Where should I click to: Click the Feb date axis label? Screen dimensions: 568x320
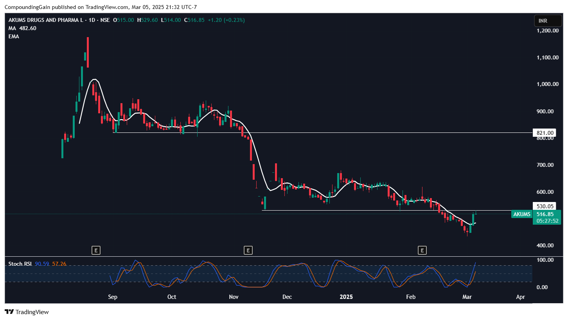(411, 297)
